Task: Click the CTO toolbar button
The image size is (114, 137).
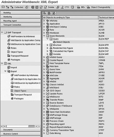Action: (x=65, y=7)
